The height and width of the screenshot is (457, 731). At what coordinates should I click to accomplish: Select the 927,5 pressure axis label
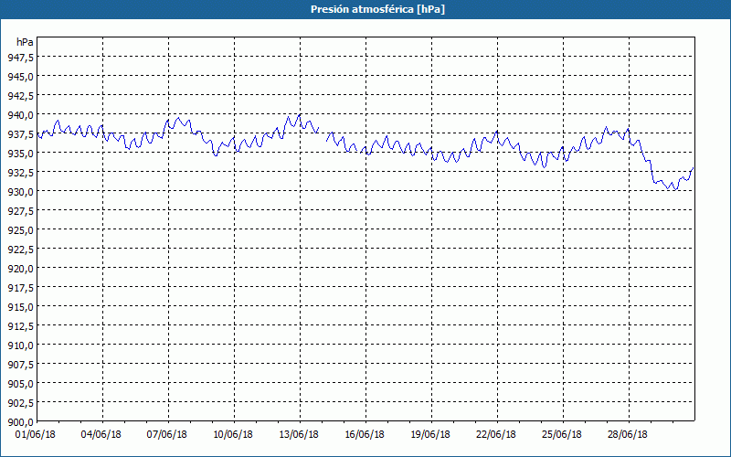click(x=20, y=211)
